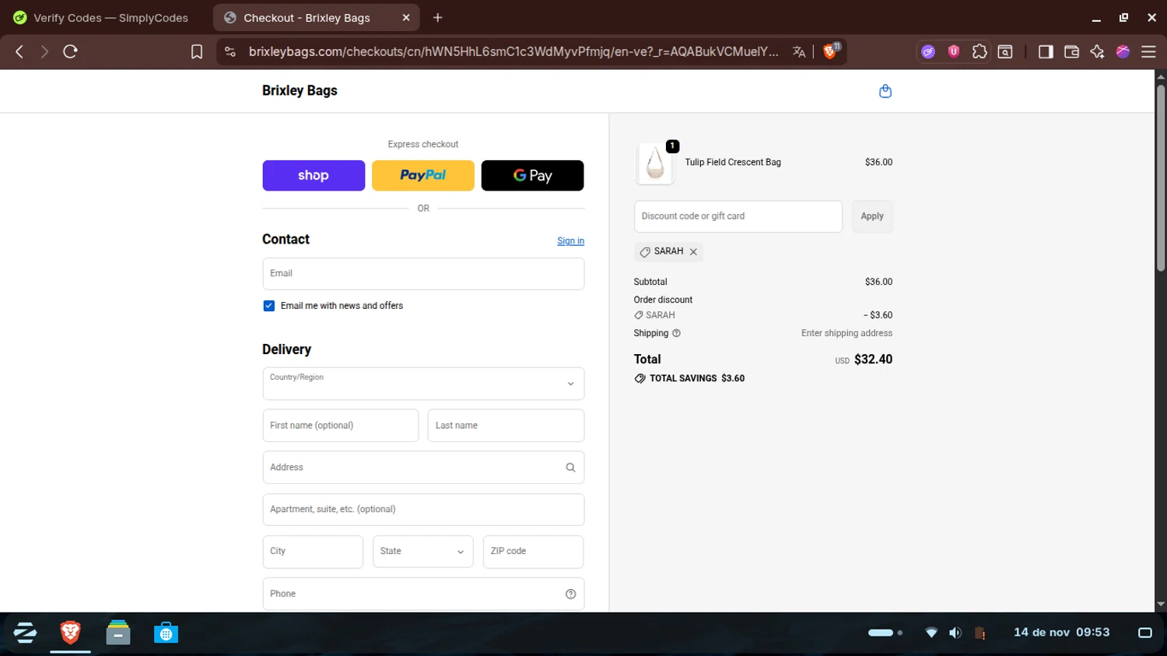This screenshot has width=1167, height=656.
Task: Click the address search magnifier icon
Action: [570, 468]
